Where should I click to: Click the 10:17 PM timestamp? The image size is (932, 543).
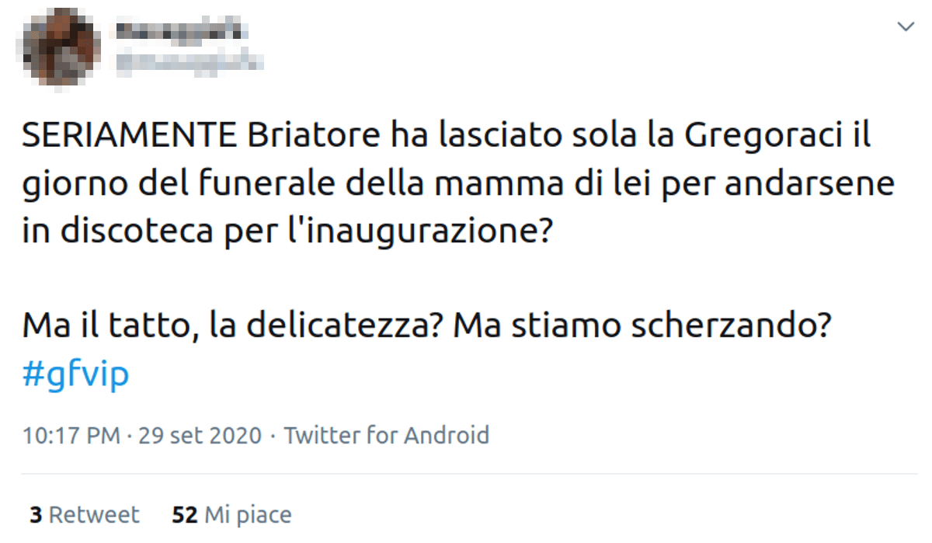click(x=71, y=435)
